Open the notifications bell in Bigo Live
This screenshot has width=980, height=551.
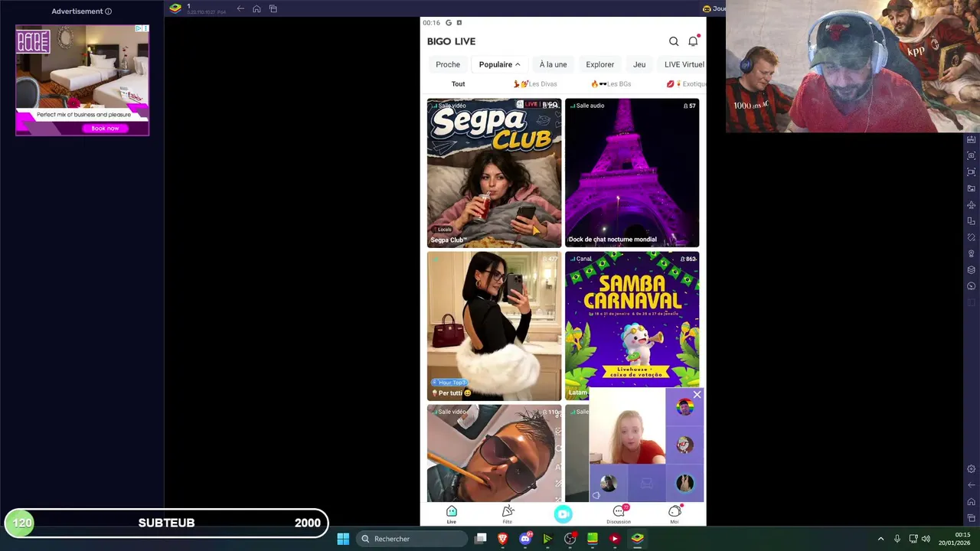tap(693, 41)
